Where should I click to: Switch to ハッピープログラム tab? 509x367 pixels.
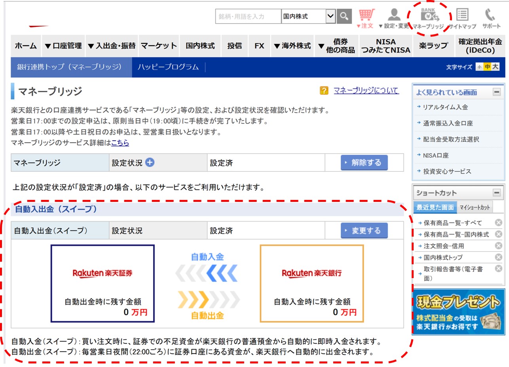click(168, 67)
